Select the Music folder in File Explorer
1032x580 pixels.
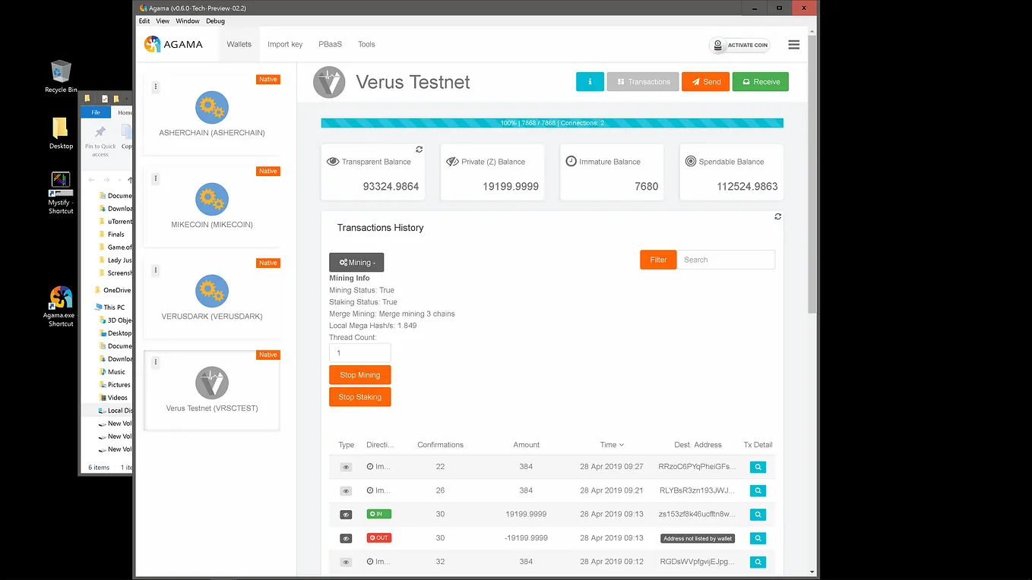112,372
